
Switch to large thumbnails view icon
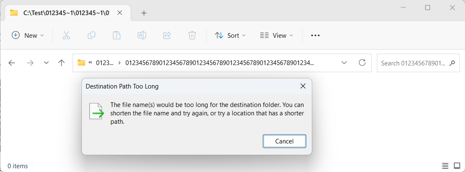(x=457, y=166)
